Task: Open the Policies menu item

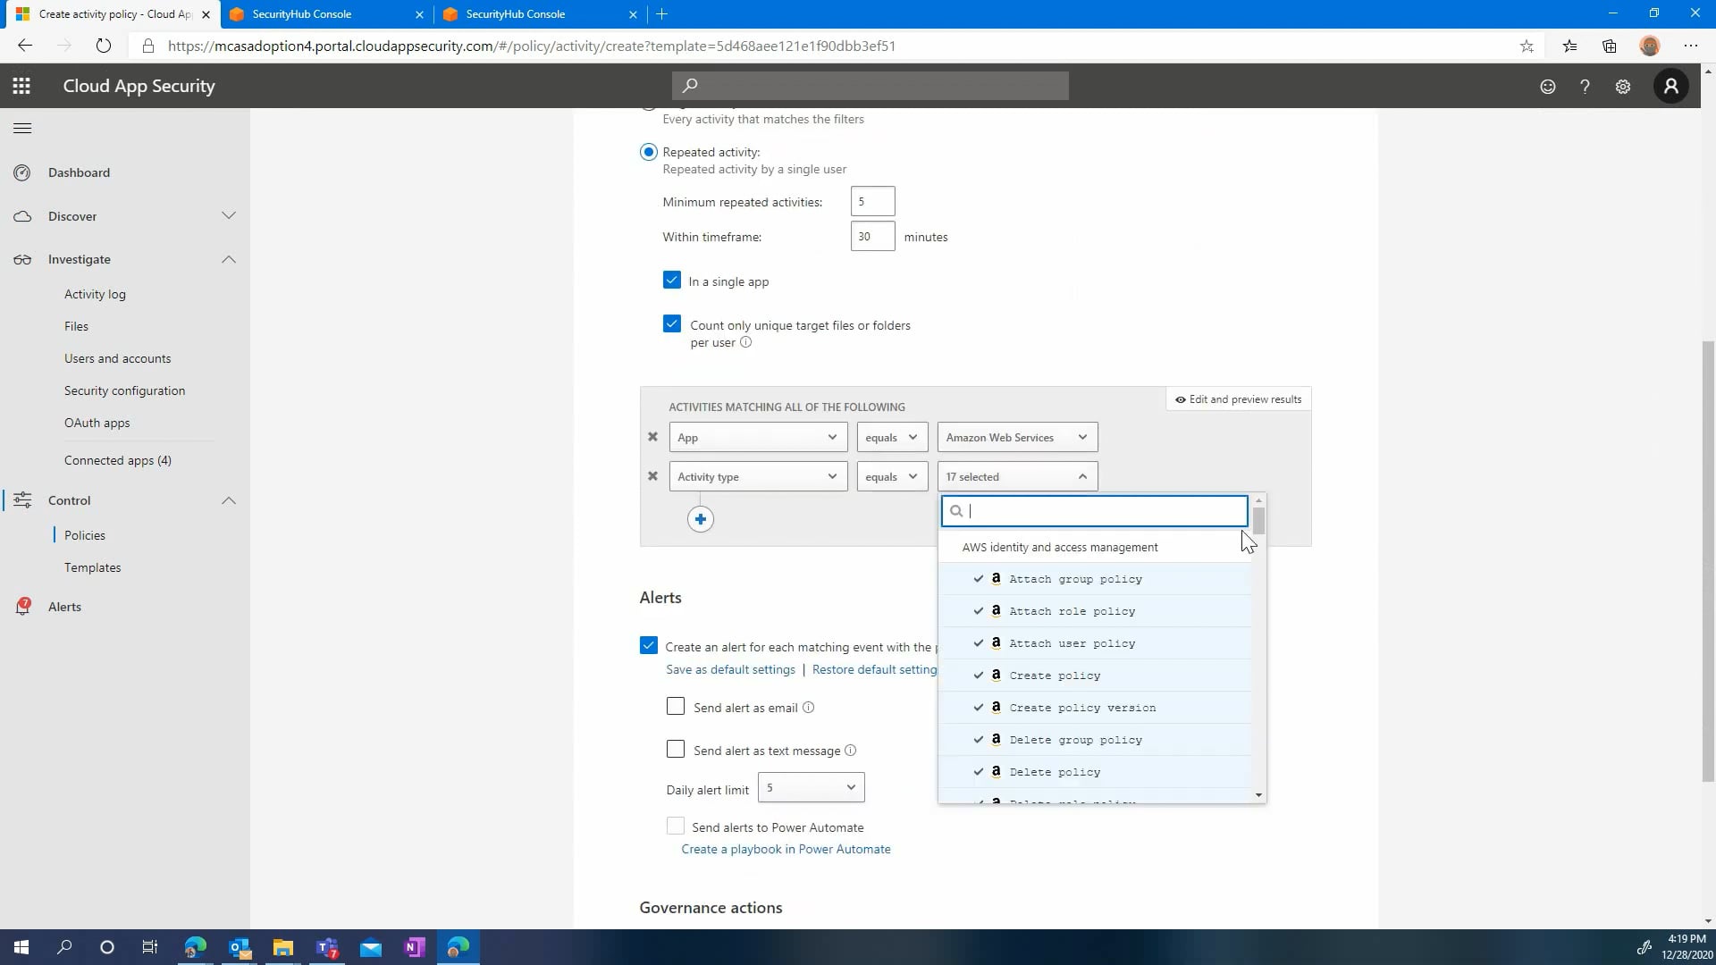Action: tap(85, 535)
